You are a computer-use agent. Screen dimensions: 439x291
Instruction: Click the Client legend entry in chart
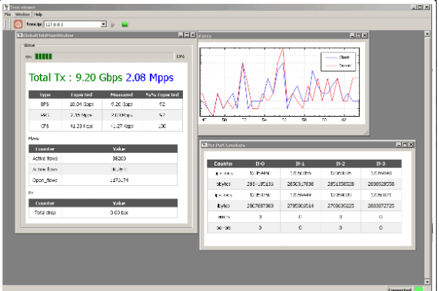(338, 58)
